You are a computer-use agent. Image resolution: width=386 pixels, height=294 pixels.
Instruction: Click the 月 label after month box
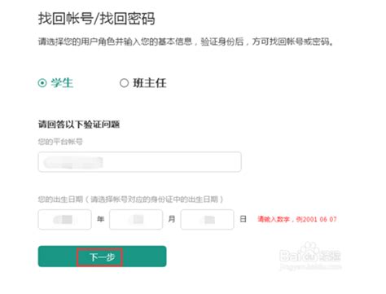(x=172, y=219)
